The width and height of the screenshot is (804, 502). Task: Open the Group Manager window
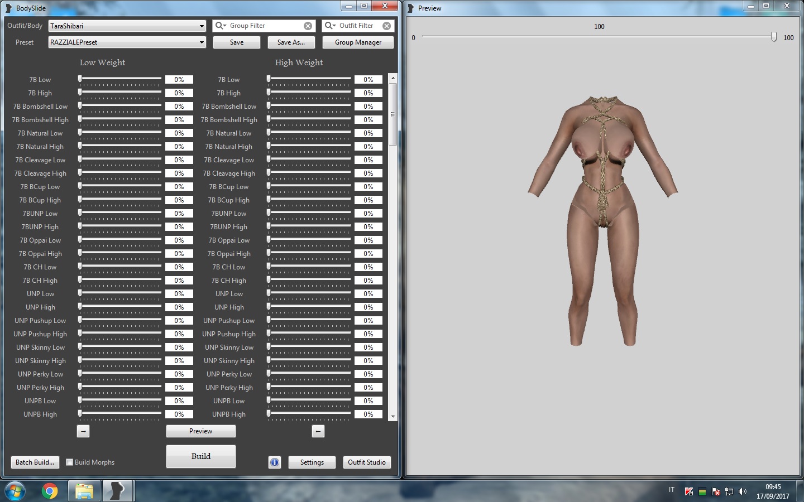[x=357, y=42]
